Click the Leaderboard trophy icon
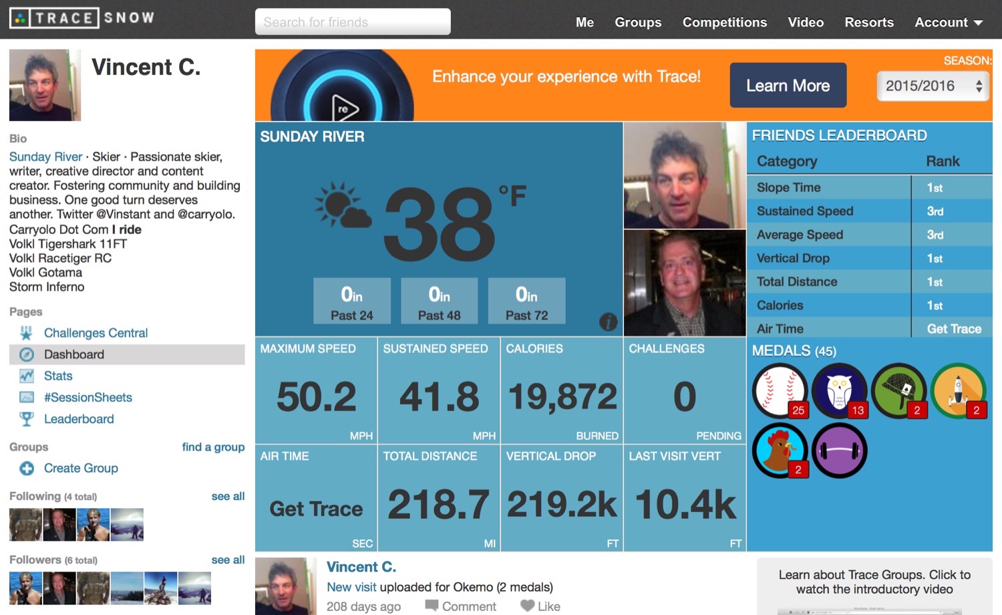Viewport: 1002px width, 615px height. coord(27,419)
